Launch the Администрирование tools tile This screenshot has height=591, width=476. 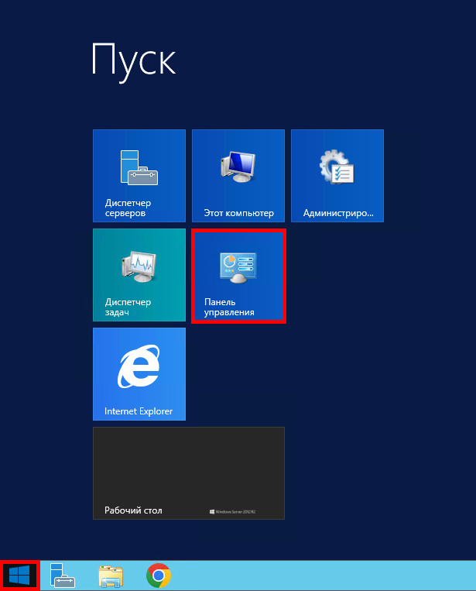tap(337, 176)
